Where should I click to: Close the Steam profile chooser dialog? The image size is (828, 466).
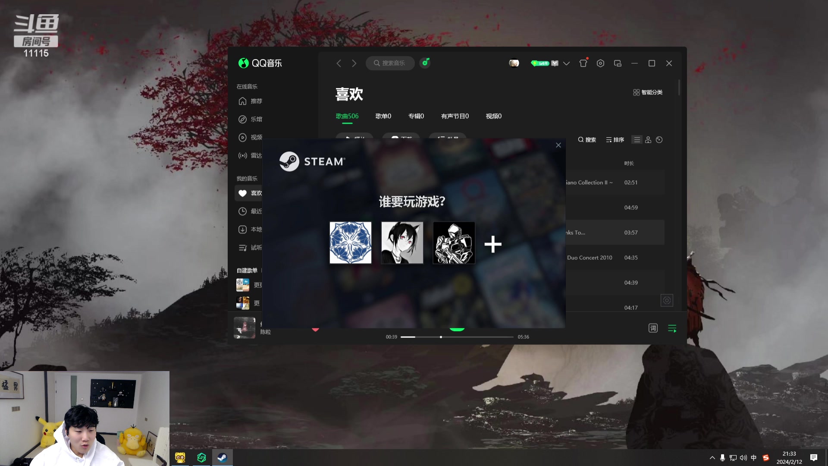558,145
